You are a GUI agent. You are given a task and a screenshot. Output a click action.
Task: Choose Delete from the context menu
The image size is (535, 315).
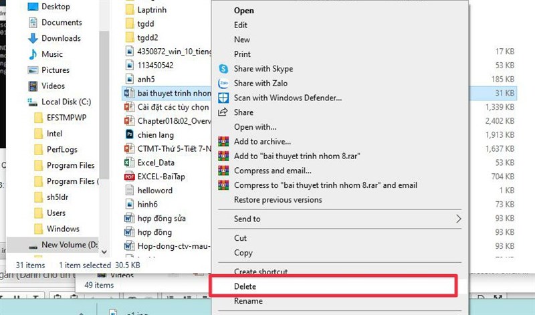tap(245, 286)
